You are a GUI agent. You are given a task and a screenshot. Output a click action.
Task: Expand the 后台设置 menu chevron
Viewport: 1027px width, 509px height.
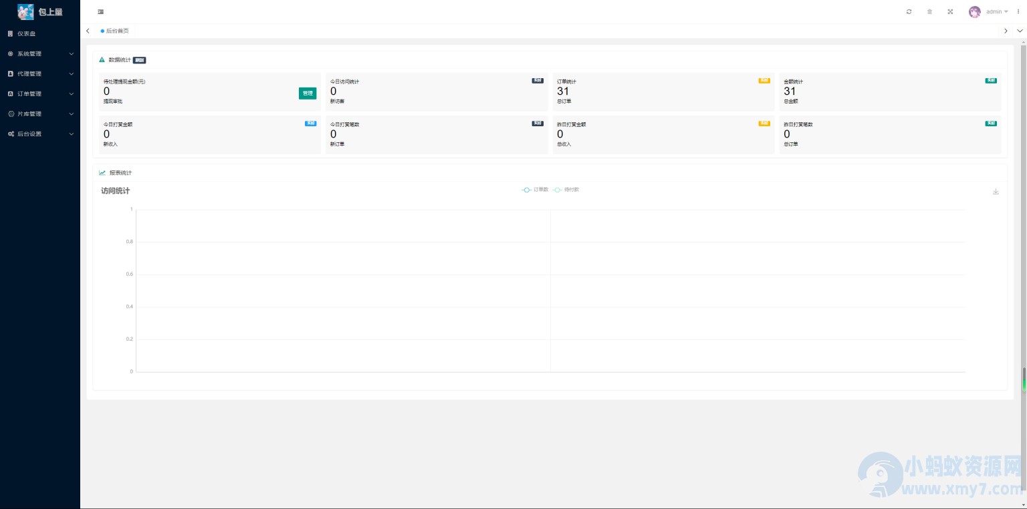tap(72, 134)
